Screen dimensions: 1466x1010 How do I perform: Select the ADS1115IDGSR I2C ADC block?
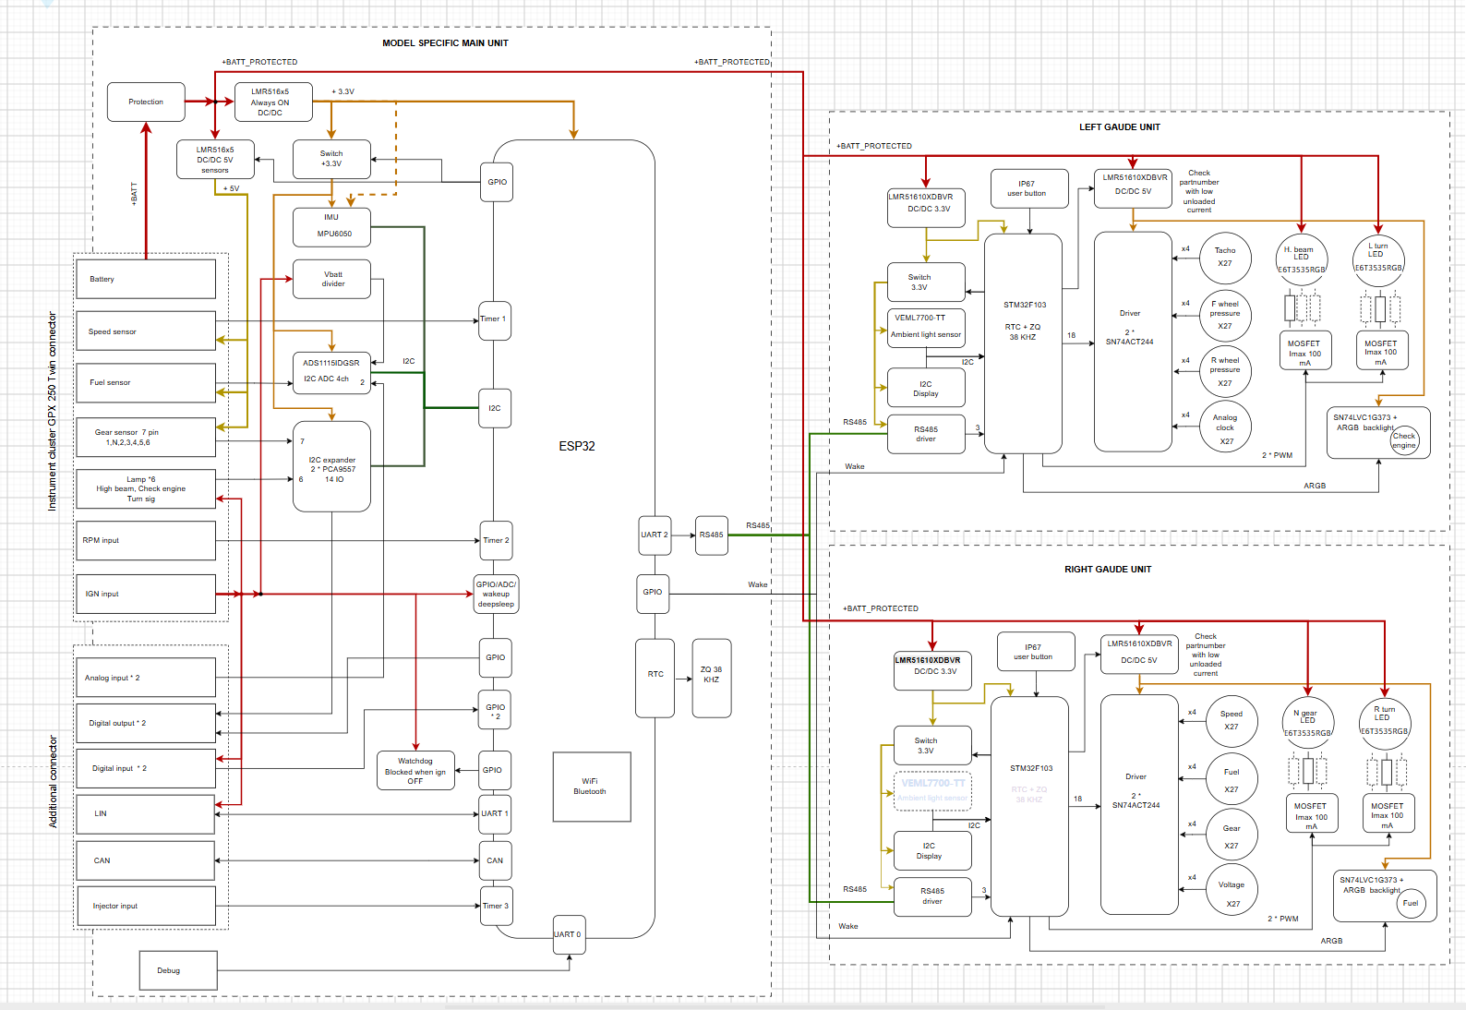point(331,372)
